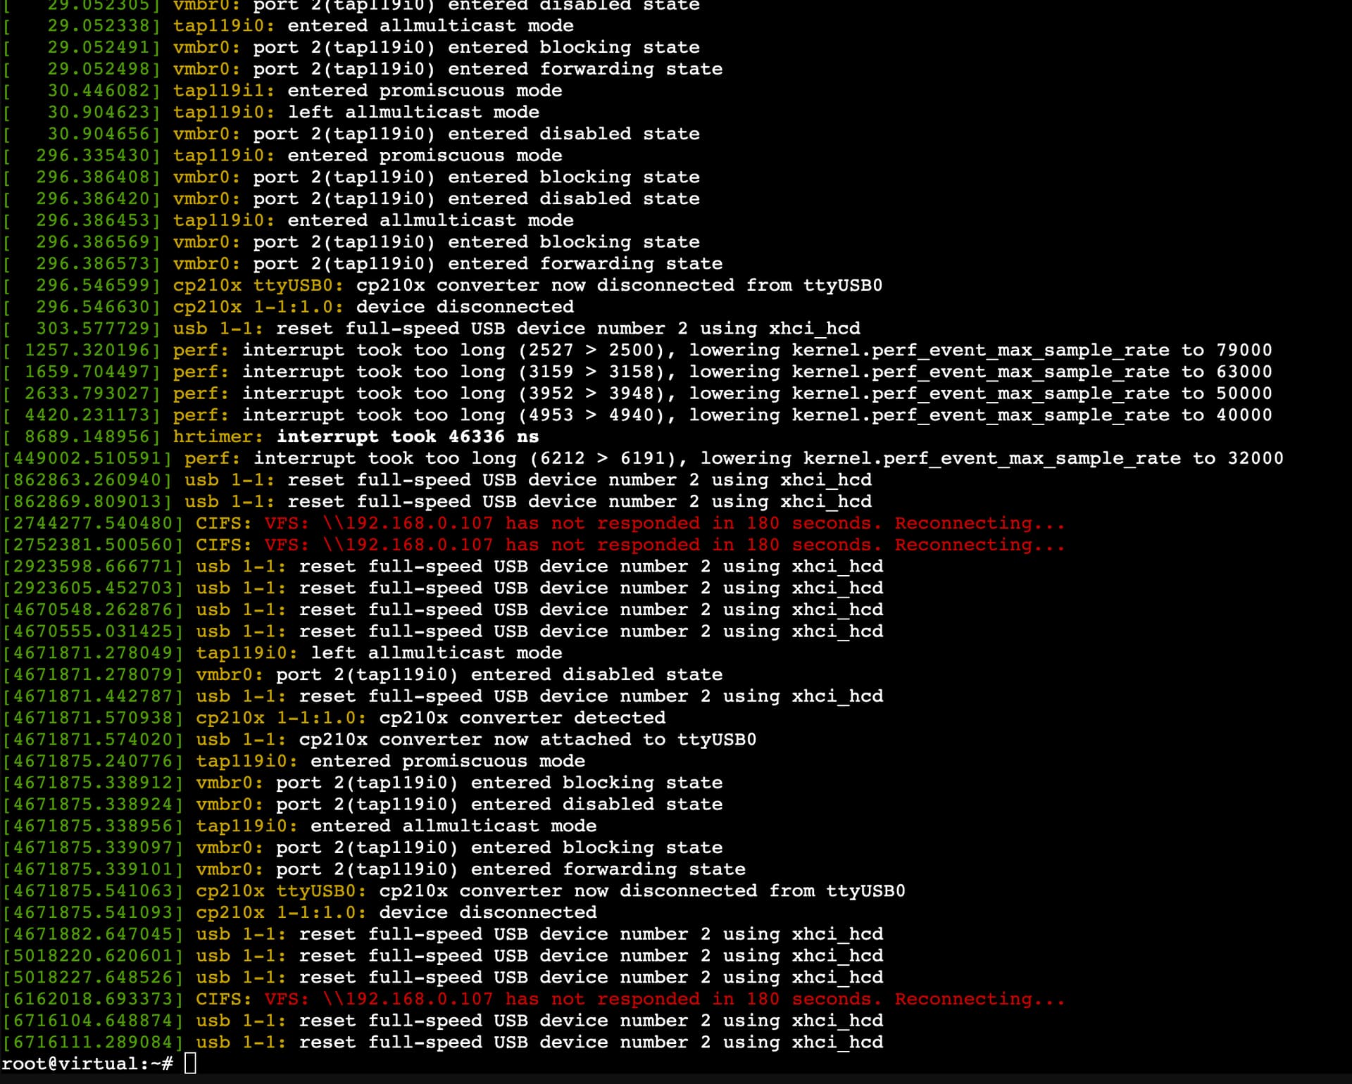Click the perf sample rate value 79000
This screenshot has width=1352, height=1084.
point(1244,350)
